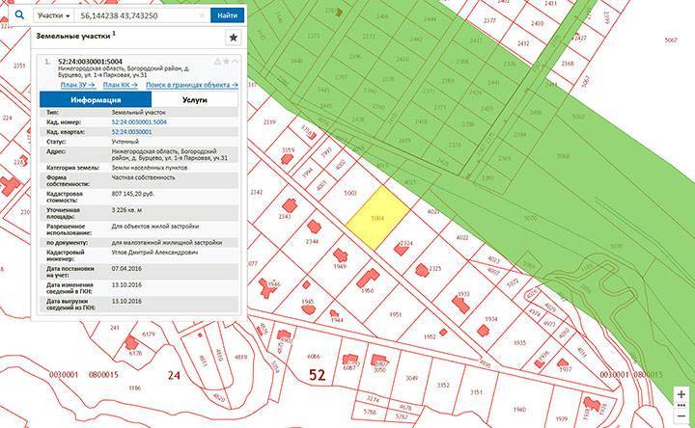Click parcel 2325 on the map
Screen dimensions: 695x428
[x=434, y=268]
